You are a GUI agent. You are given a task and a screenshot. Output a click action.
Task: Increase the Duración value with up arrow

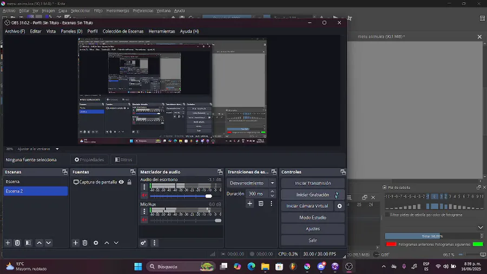tap(272, 191)
